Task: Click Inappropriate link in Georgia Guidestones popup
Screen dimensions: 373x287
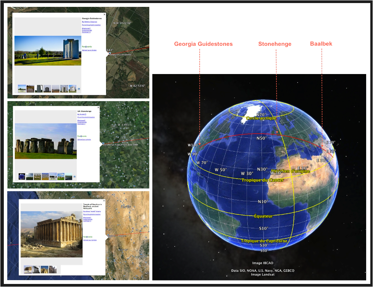Action: coord(87,31)
